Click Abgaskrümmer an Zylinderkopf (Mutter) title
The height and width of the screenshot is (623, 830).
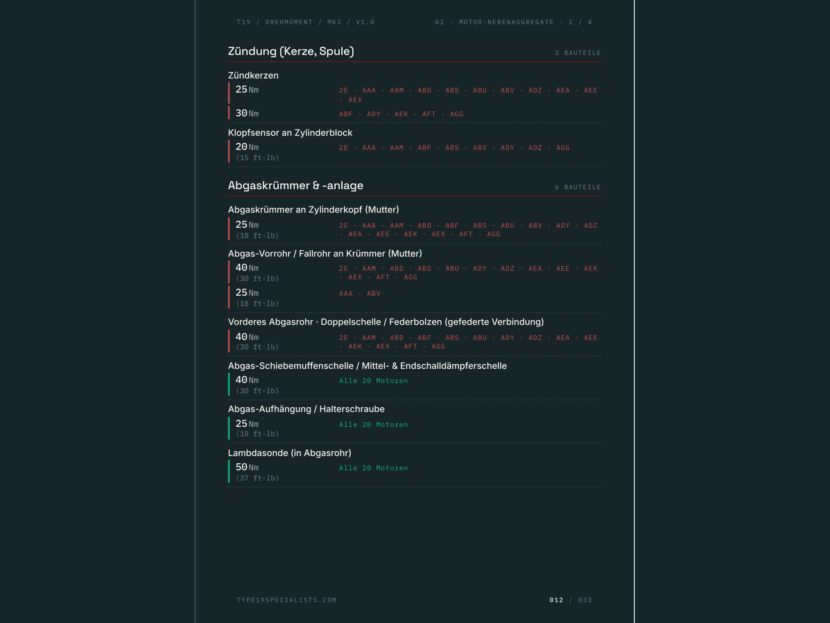[x=313, y=210]
